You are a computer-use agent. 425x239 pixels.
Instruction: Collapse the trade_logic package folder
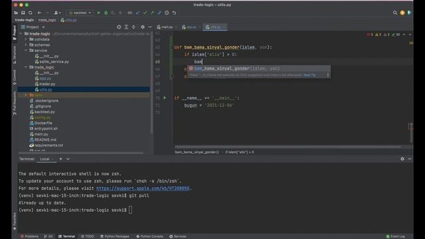tap(26, 67)
